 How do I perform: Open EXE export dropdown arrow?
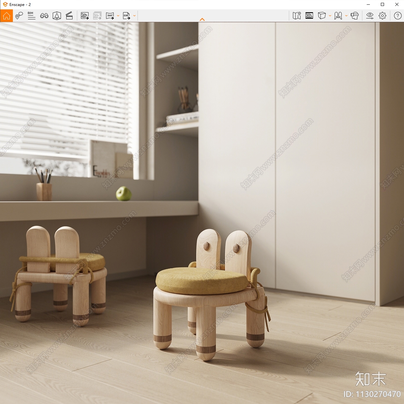tap(134, 16)
